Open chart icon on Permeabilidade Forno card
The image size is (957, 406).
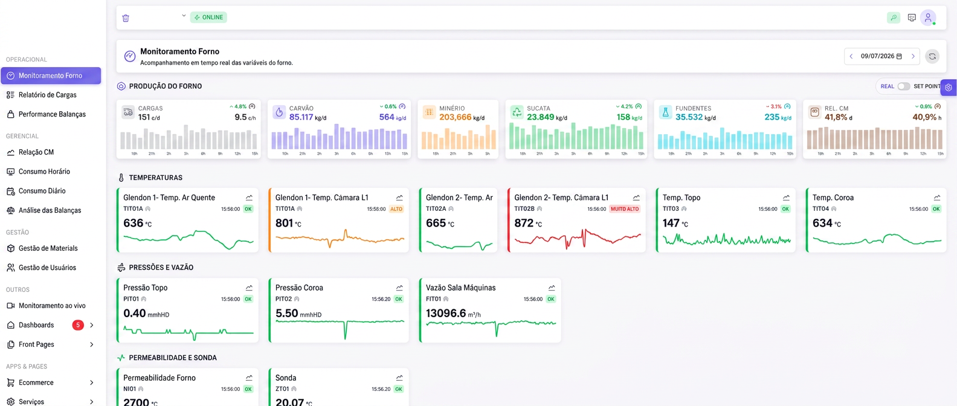click(249, 378)
